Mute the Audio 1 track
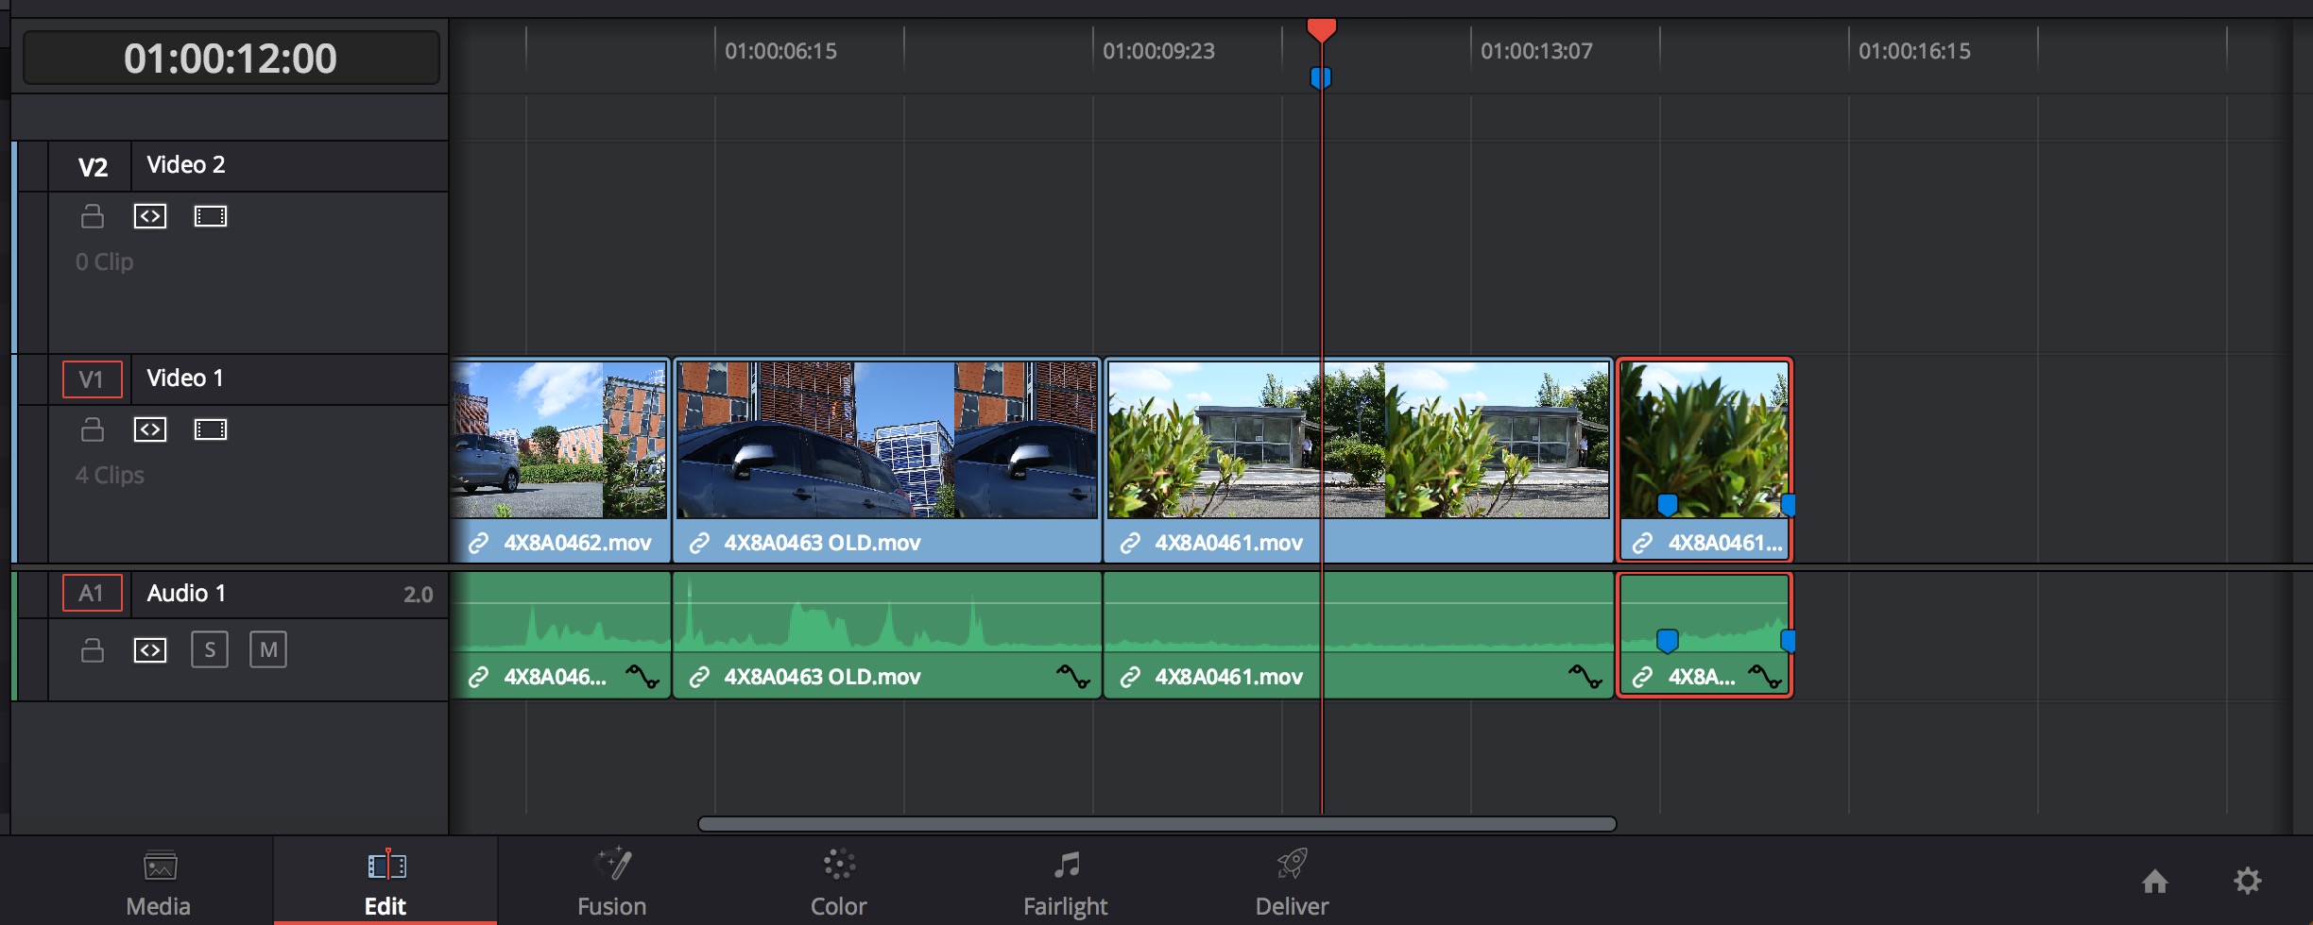 268,650
